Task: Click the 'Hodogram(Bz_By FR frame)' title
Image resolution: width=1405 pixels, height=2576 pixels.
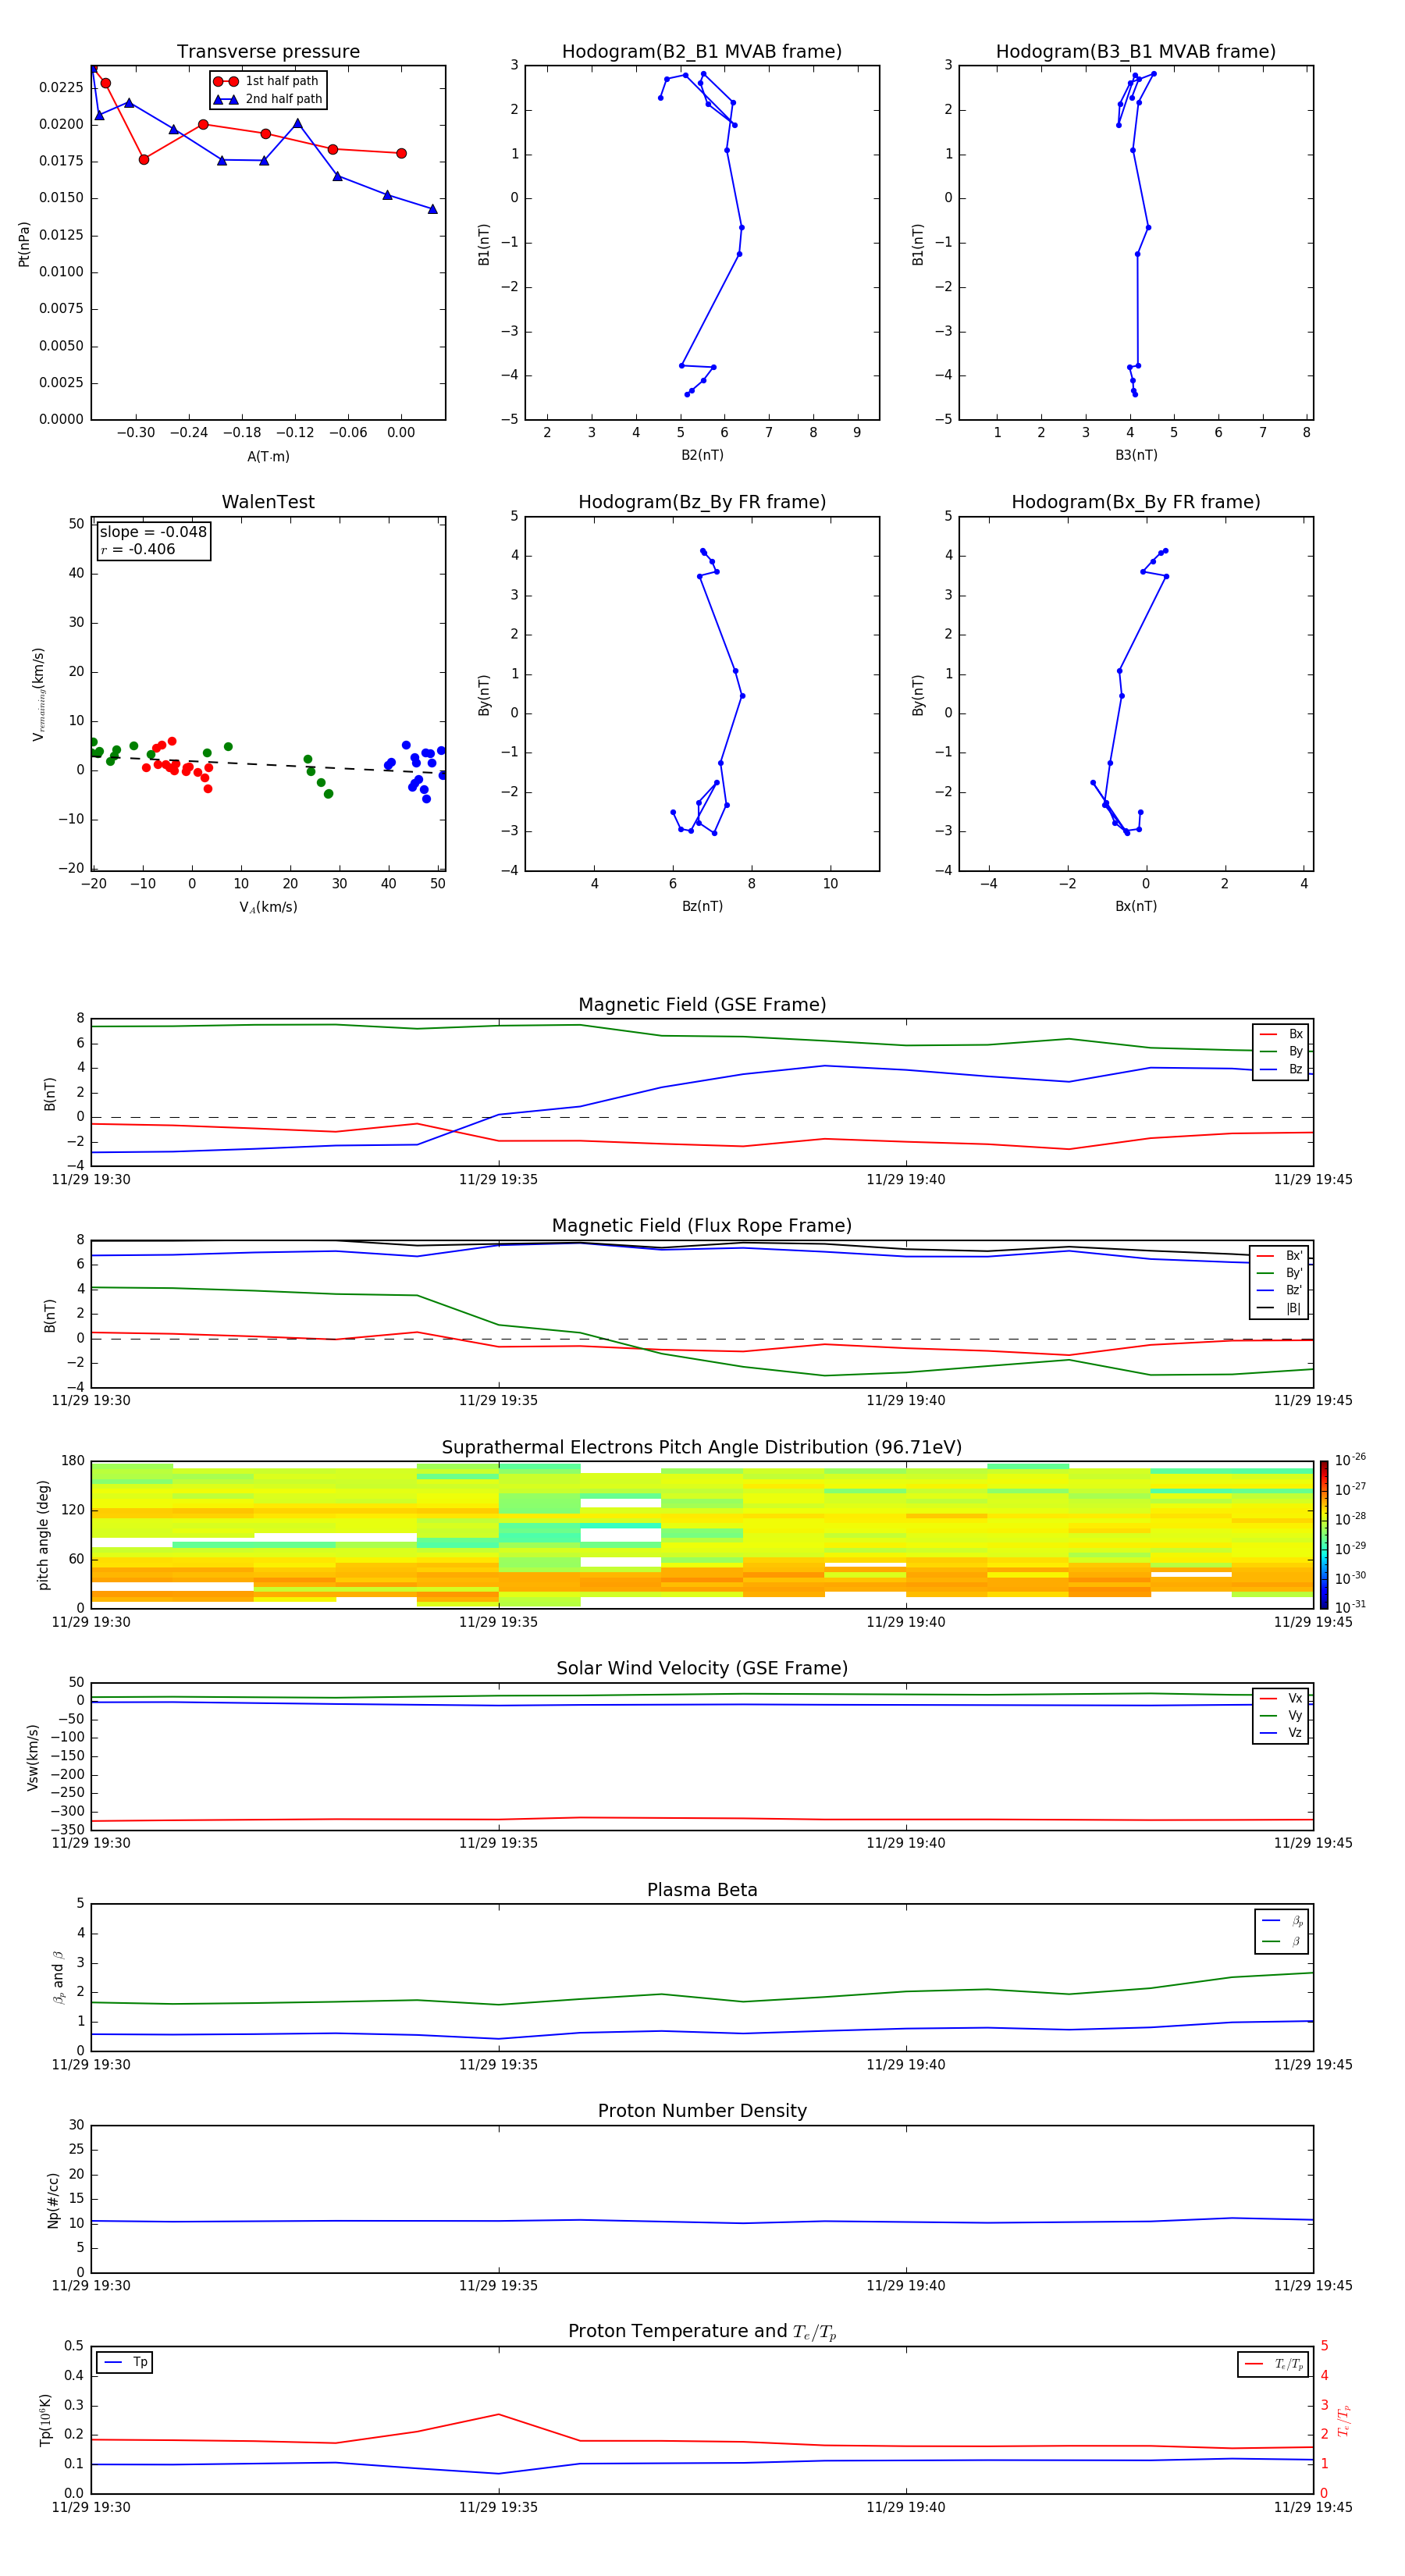Action: 702,502
